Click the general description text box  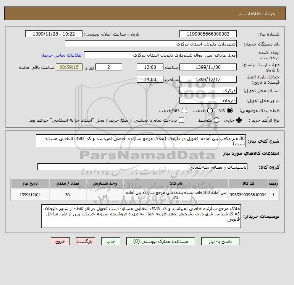(141, 141)
